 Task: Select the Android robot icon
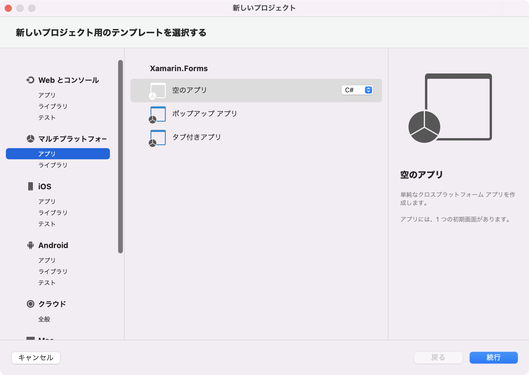click(31, 245)
